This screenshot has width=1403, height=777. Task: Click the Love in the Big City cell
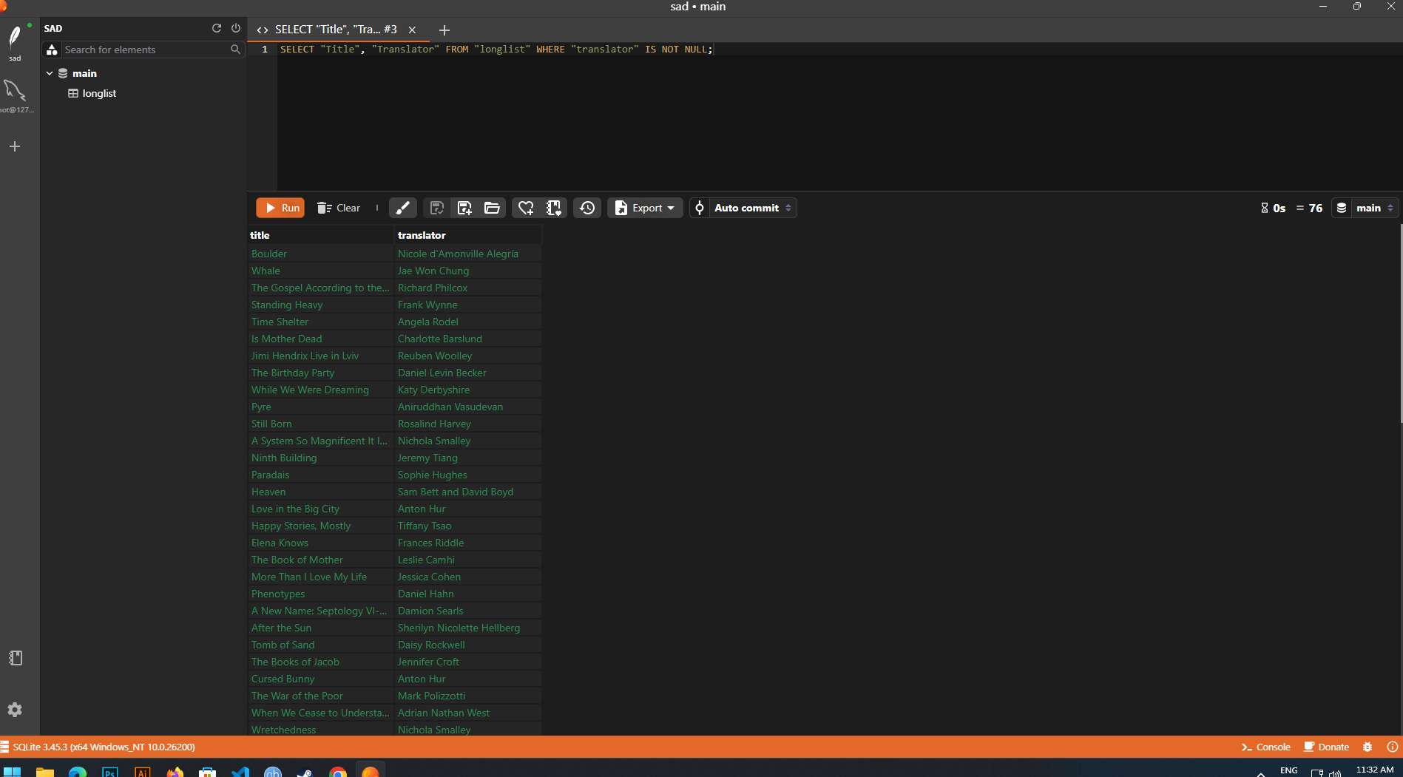tap(321, 509)
